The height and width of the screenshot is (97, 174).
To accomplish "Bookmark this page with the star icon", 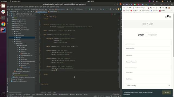I will tap(157, 8).
